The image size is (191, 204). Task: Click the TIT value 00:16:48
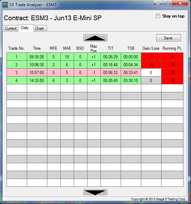point(111,65)
